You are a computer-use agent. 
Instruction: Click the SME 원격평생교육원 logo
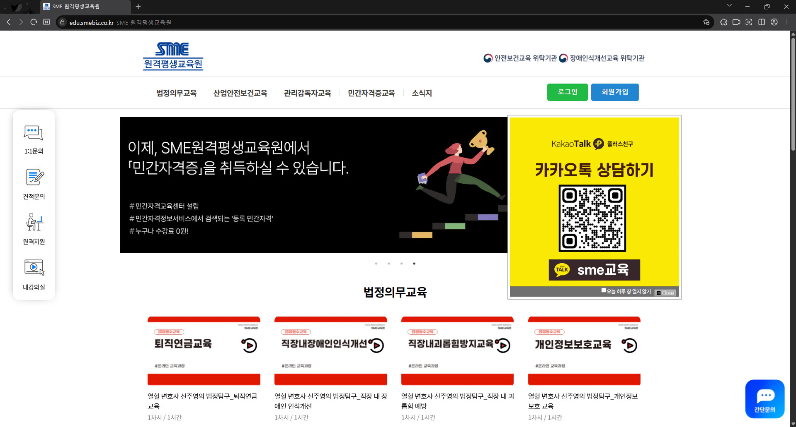coord(173,56)
